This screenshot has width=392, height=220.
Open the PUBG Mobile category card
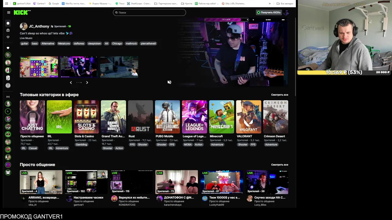tap(168, 117)
